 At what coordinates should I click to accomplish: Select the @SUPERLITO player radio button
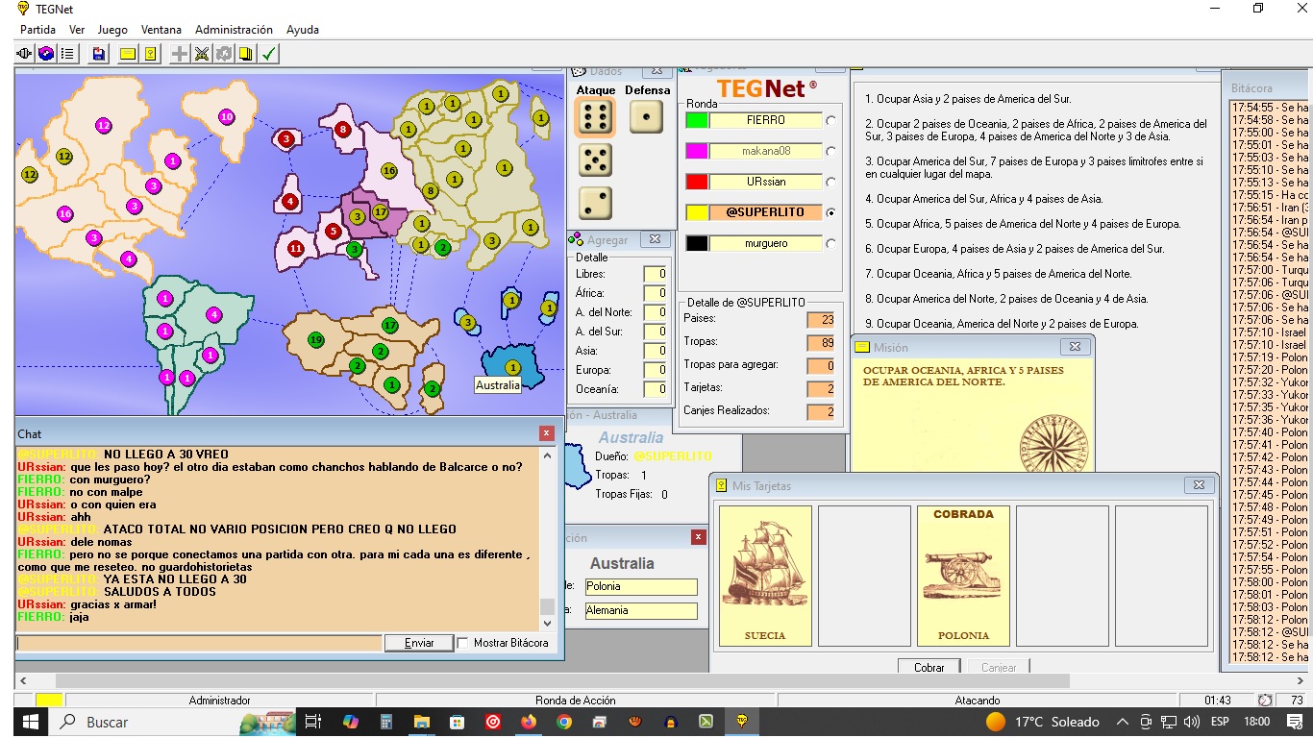click(x=830, y=212)
